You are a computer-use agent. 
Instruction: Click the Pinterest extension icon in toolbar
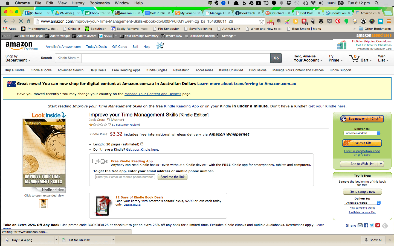click(x=338, y=21)
